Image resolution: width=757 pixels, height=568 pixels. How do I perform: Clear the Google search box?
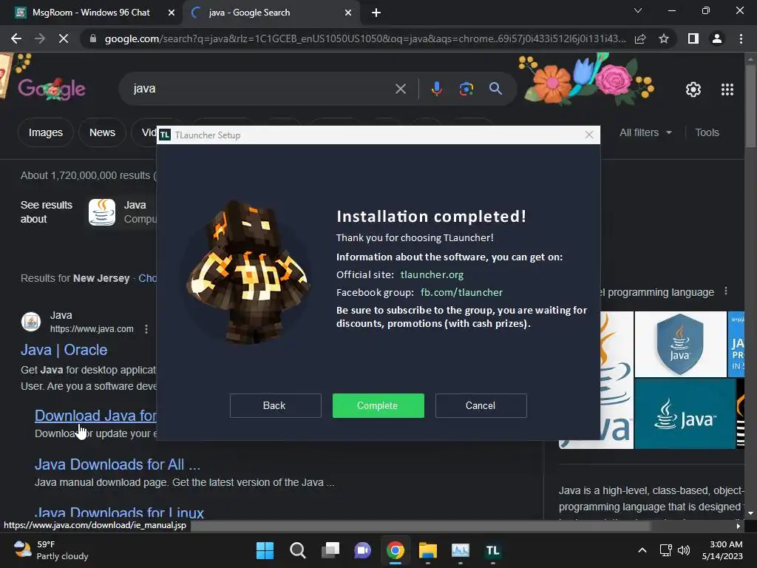click(x=400, y=89)
